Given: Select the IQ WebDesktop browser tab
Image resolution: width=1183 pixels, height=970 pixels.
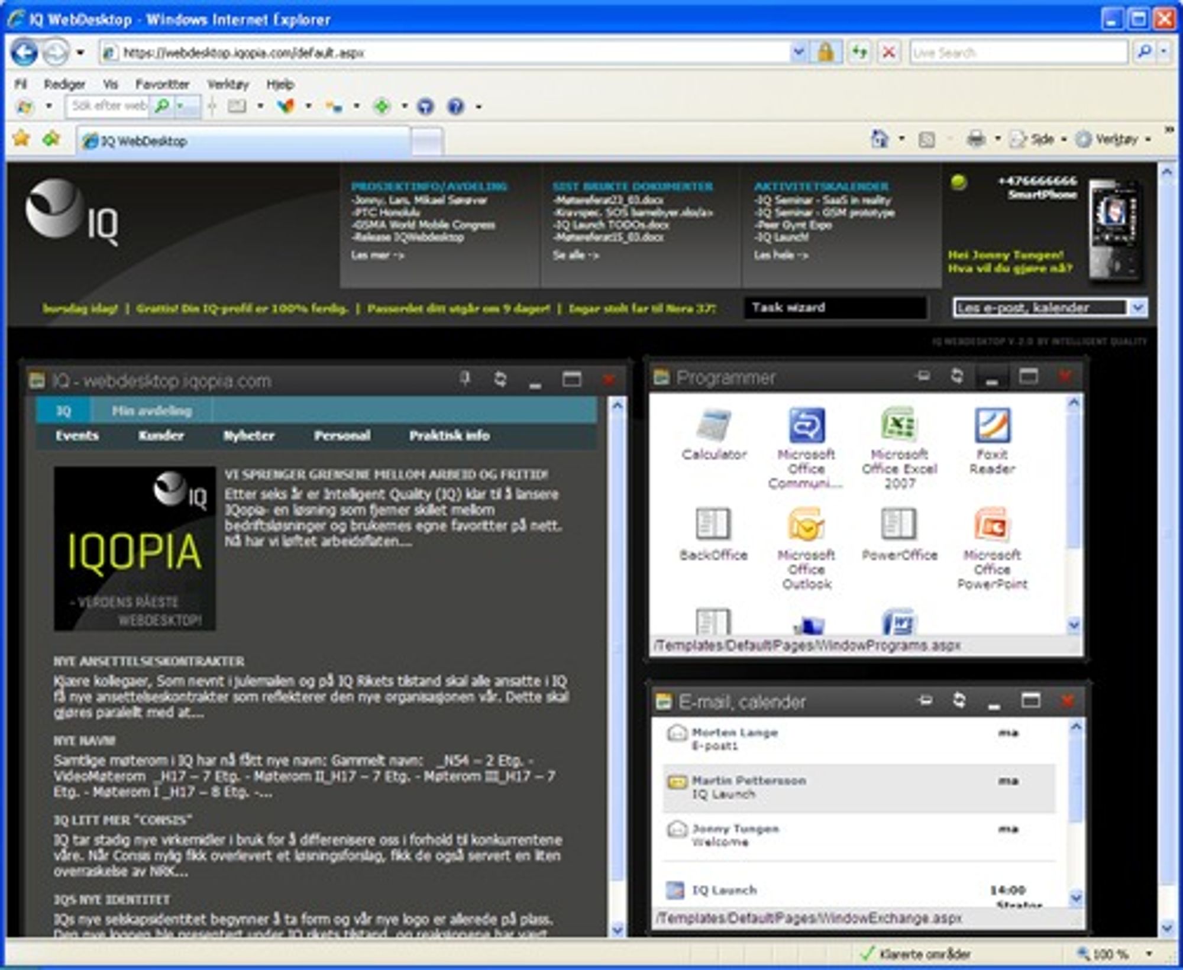Looking at the screenshot, I should click(x=244, y=141).
